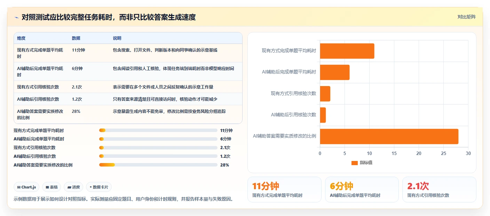Click description starting 表示需要在多个文件
This screenshot has width=490, height=216.
pyautogui.click(x=163, y=87)
